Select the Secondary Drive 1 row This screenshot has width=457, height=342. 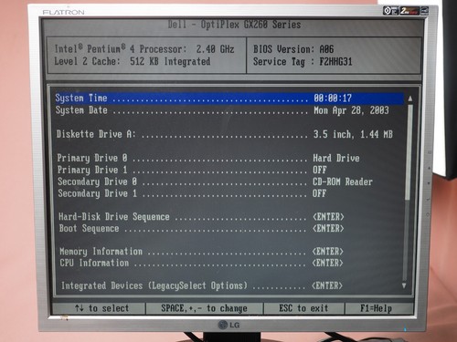click(192, 193)
